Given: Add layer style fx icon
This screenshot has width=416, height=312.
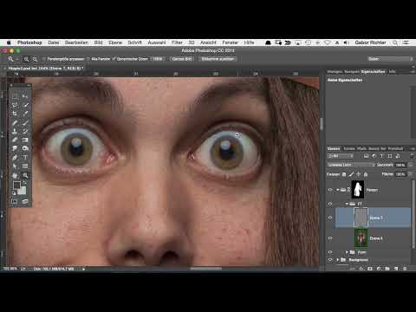Looking at the screenshot, I should click(361, 269).
